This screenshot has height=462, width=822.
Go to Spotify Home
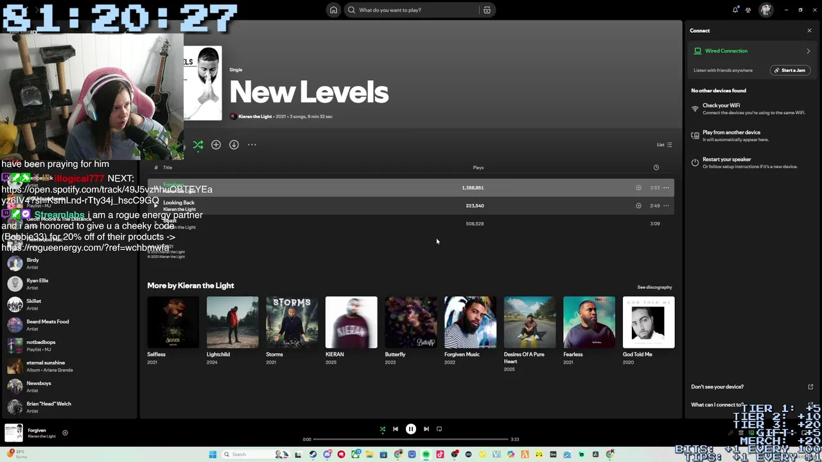point(333,10)
